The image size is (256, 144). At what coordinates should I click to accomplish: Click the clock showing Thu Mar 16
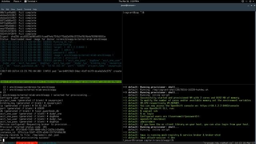(129, 1)
